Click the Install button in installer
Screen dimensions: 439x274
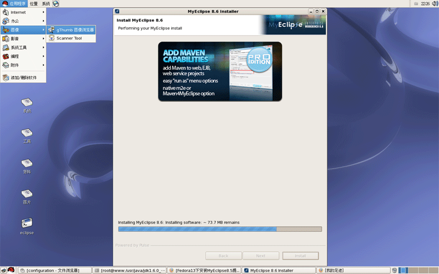coord(300,256)
